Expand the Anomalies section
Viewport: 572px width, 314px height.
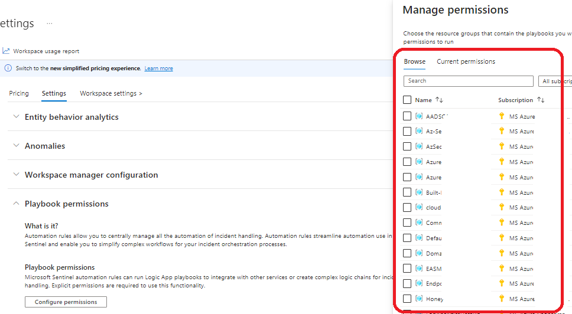coord(16,145)
